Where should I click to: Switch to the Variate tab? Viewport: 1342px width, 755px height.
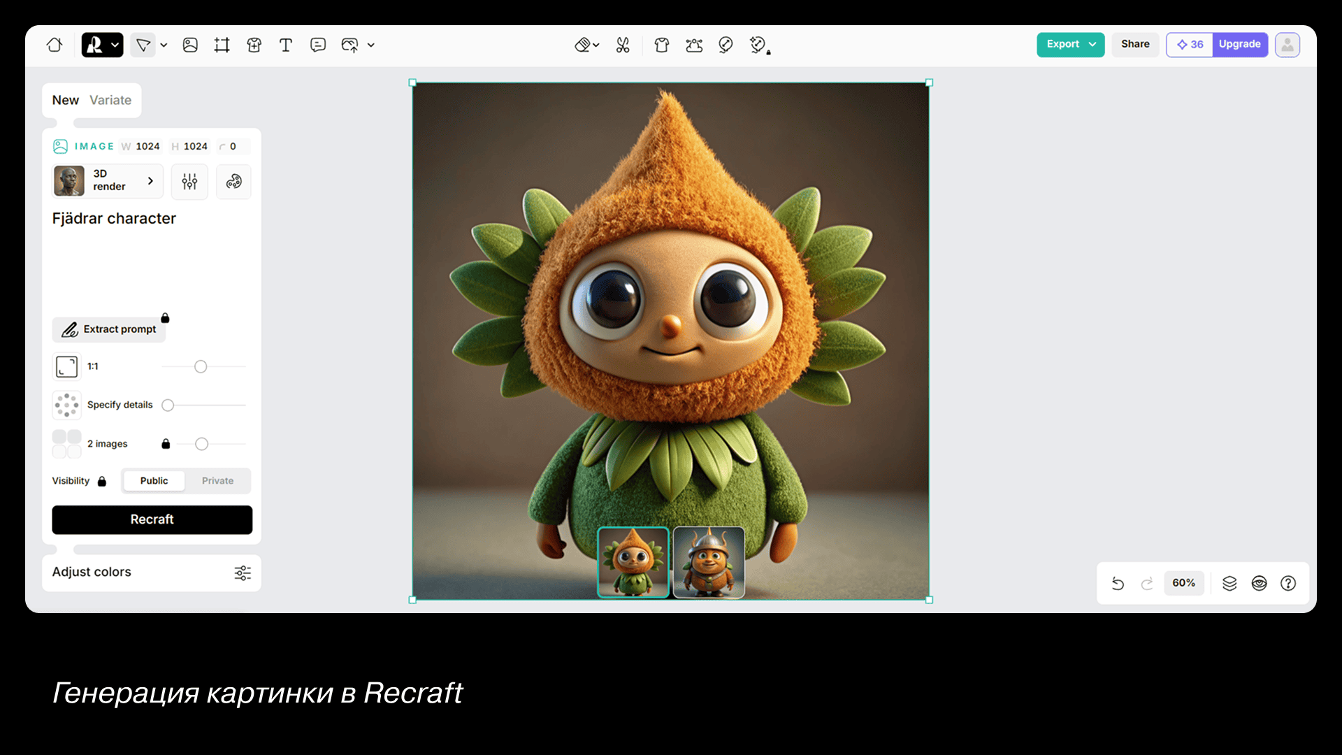point(110,100)
